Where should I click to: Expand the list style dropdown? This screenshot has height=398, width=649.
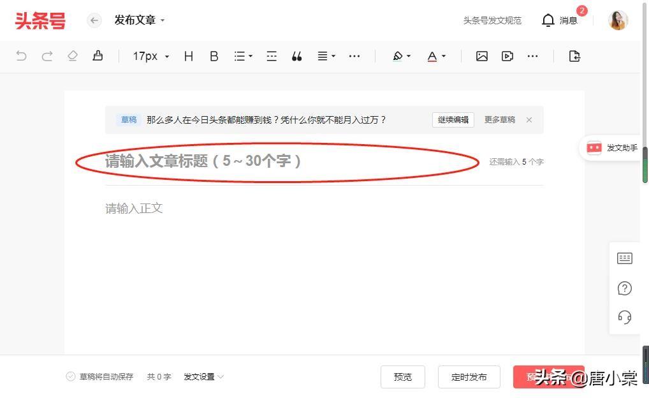(243, 56)
